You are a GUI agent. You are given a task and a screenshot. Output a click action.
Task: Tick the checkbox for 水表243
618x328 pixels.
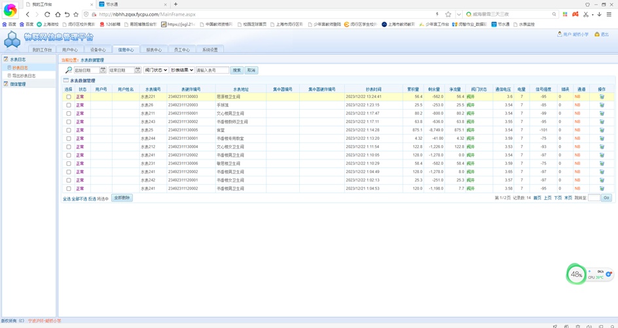(x=69, y=122)
